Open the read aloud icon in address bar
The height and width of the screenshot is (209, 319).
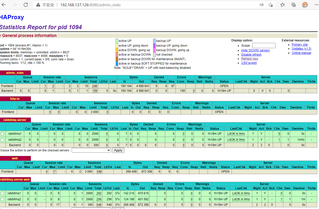click(x=262, y=5)
